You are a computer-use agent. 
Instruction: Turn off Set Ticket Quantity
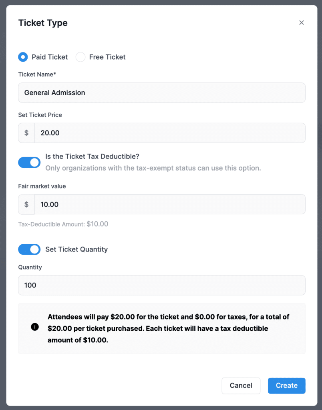(x=29, y=249)
